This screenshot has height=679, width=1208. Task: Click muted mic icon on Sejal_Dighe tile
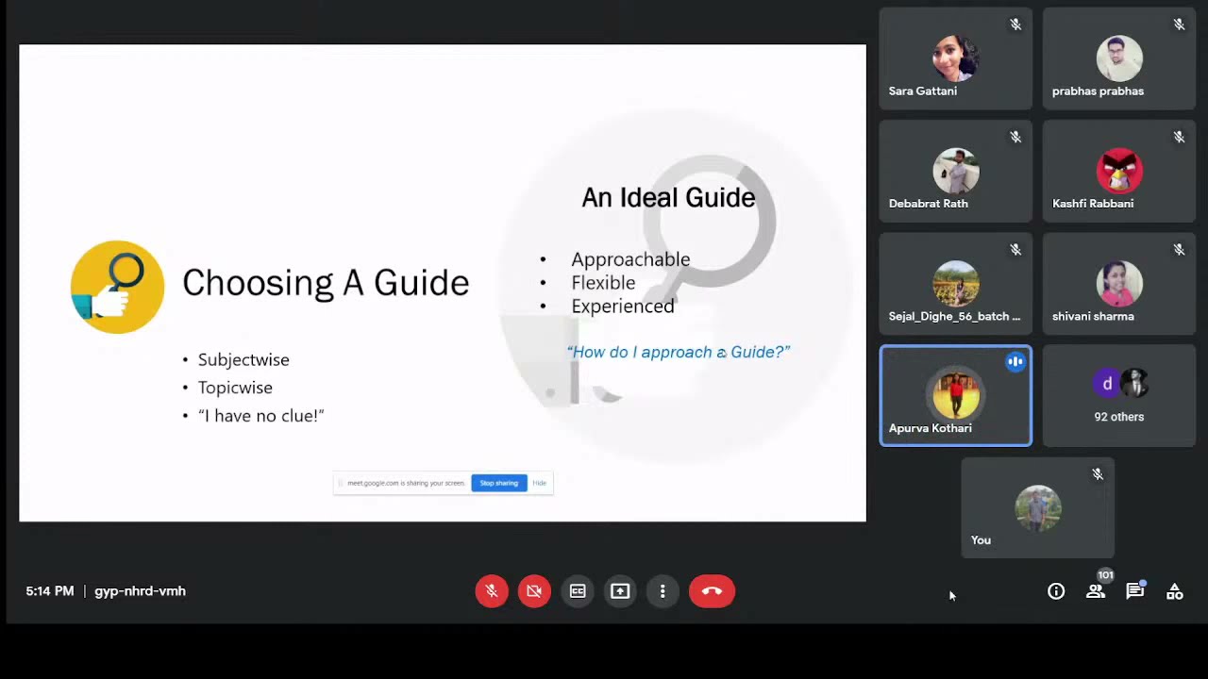coord(1015,249)
